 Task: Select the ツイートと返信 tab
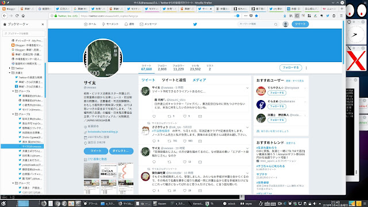174,80
